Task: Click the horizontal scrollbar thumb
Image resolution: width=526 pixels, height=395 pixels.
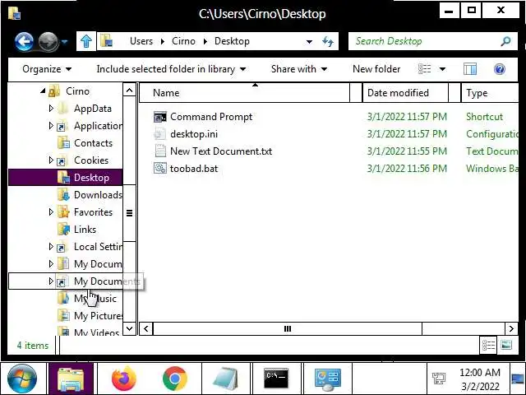Action: click(288, 328)
